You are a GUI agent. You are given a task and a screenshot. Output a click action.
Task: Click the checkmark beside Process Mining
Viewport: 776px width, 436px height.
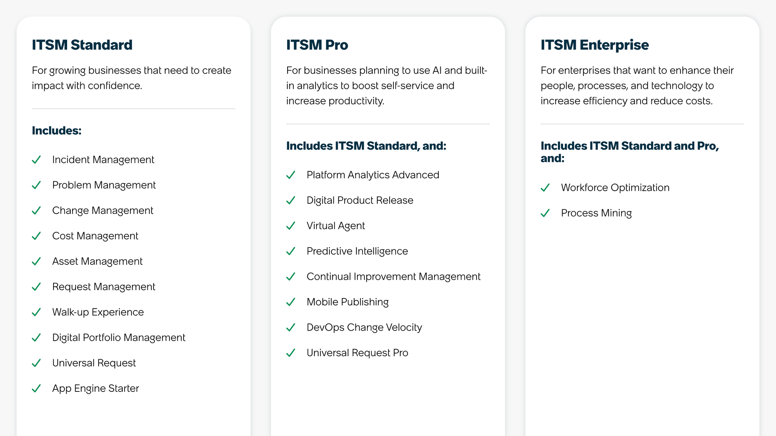tap(546, 213)
